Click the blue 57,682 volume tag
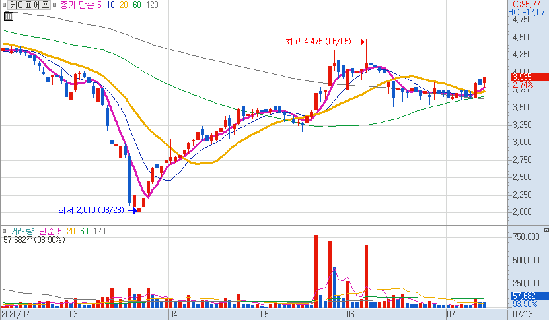This screenshot has width=549, height=320. click(529, 296)
